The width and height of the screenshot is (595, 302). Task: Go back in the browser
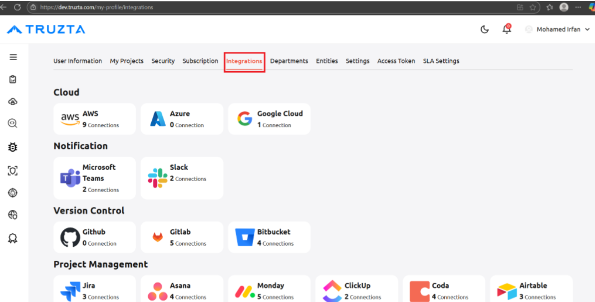(x=3, y=7)
